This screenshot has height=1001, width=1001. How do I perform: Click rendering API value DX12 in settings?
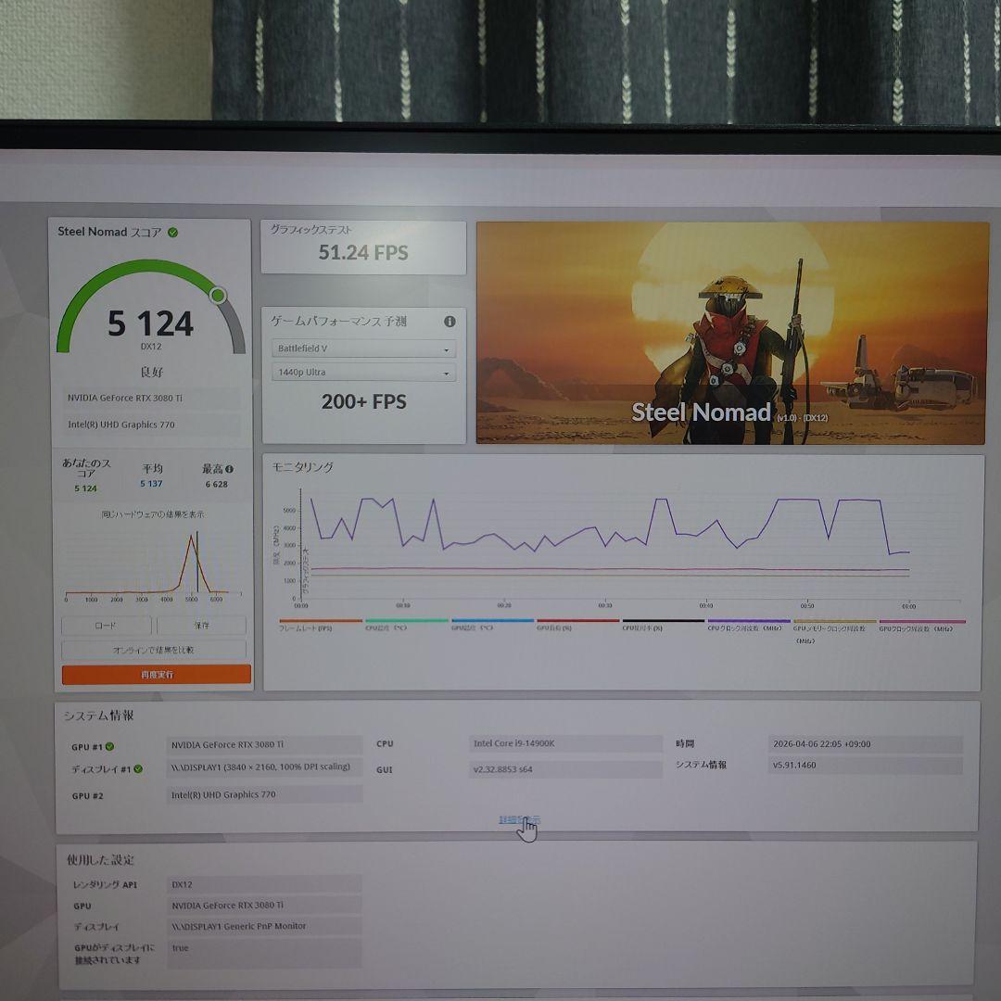point(264,885)
